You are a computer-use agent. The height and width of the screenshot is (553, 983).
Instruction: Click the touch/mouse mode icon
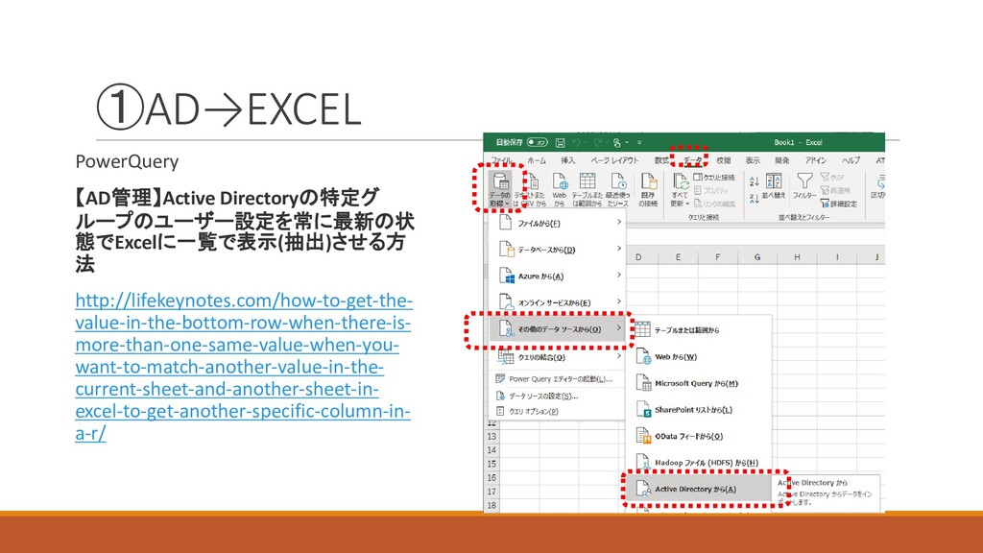(617, 142)
